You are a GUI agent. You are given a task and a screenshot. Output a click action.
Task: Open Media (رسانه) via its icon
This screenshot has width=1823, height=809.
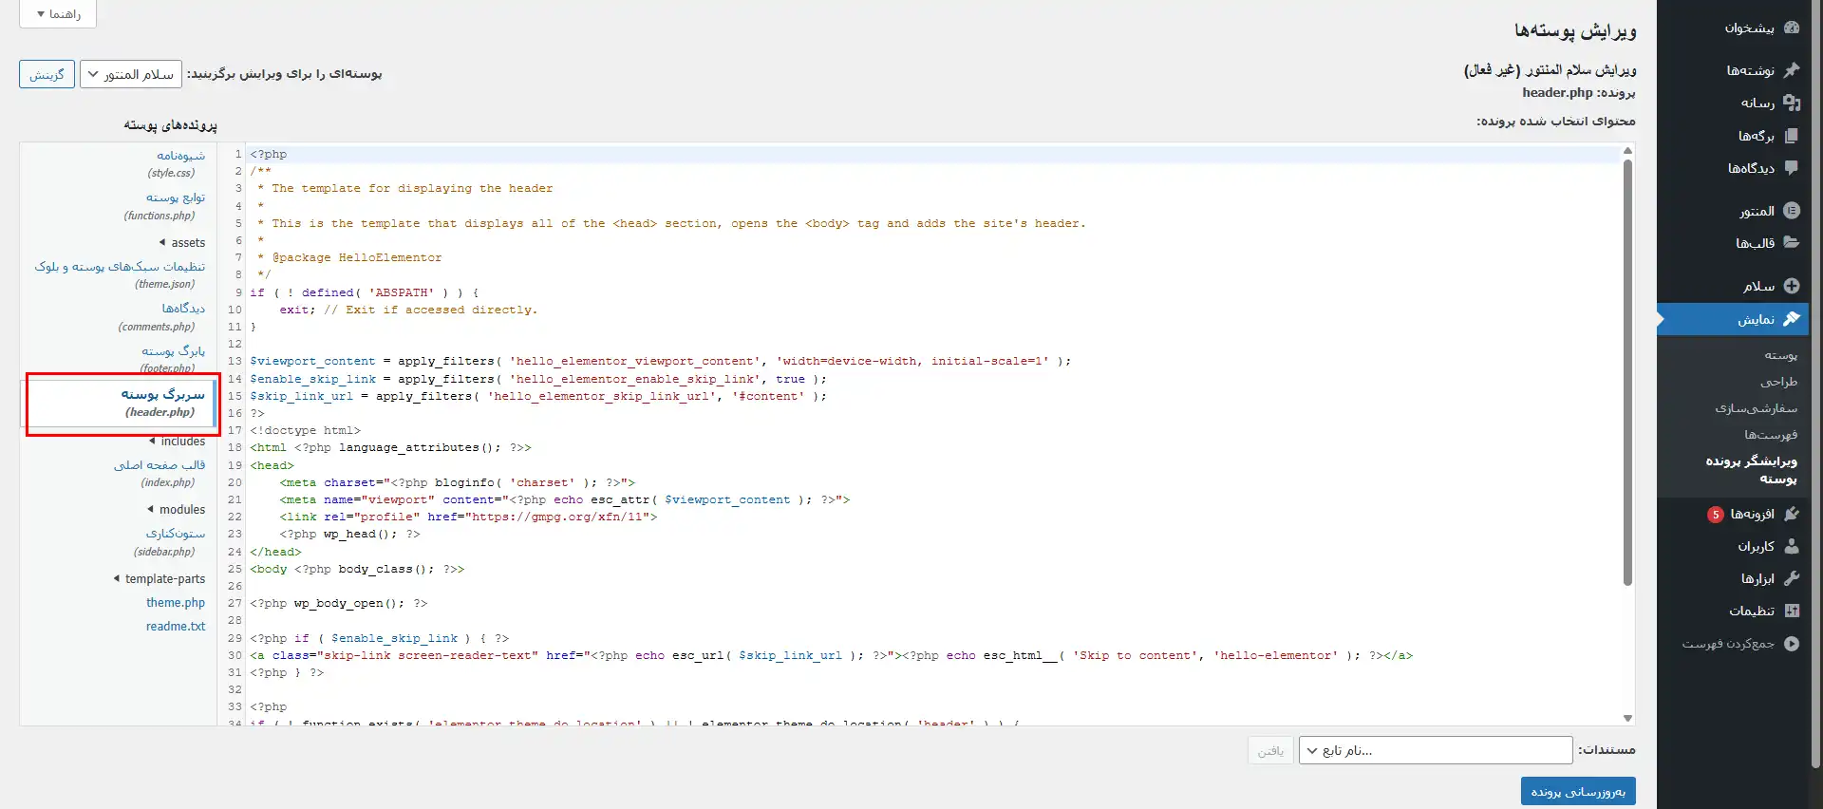click(x=1791, y=103)
